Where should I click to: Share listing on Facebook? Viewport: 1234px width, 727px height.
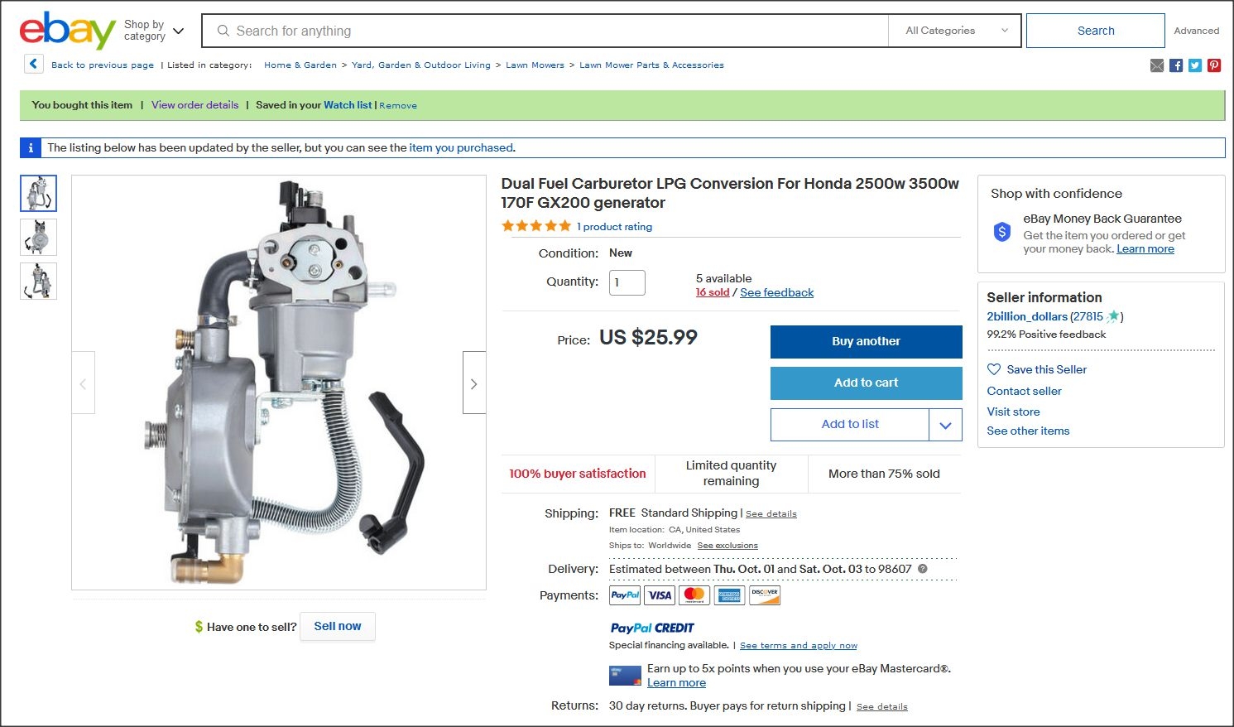click(1176, 65)
